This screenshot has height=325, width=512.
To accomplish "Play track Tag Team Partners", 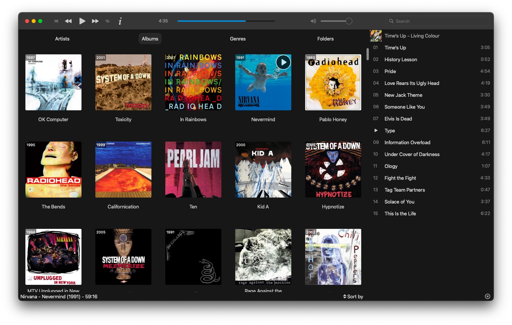I will [431, 190].
